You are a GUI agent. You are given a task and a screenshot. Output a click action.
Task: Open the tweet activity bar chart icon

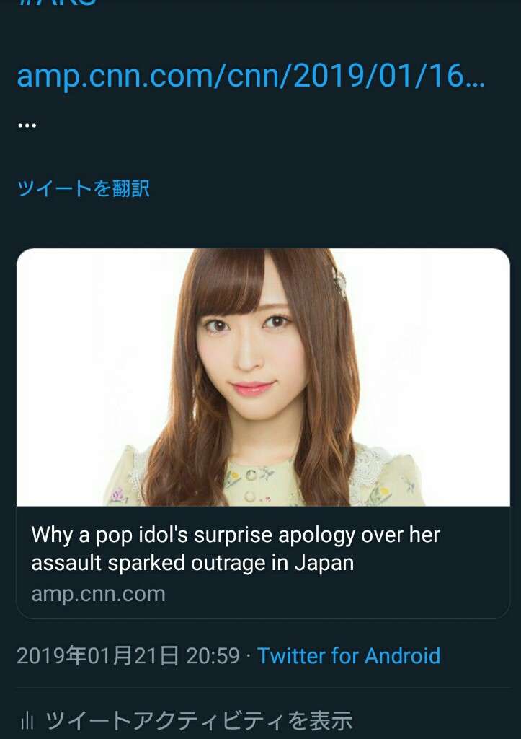point(27,721)
